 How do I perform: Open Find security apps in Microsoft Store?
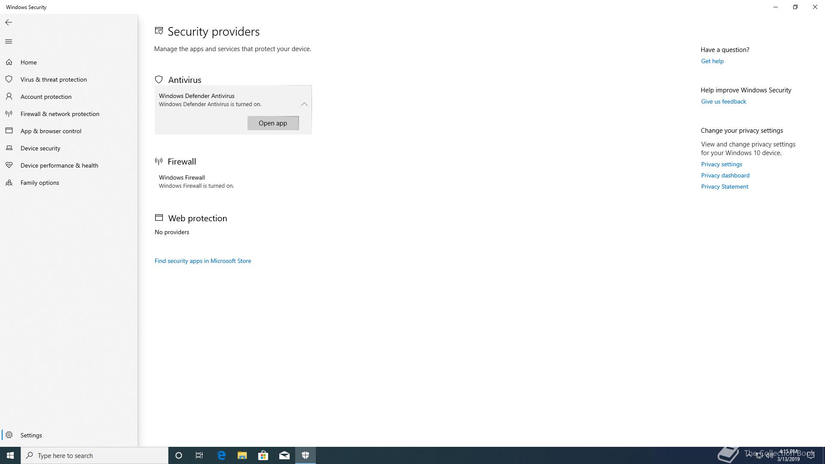[203, 261]
